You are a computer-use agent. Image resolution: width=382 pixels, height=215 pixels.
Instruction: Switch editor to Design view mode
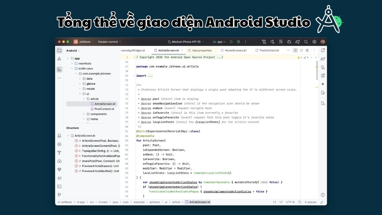point(307,50)
